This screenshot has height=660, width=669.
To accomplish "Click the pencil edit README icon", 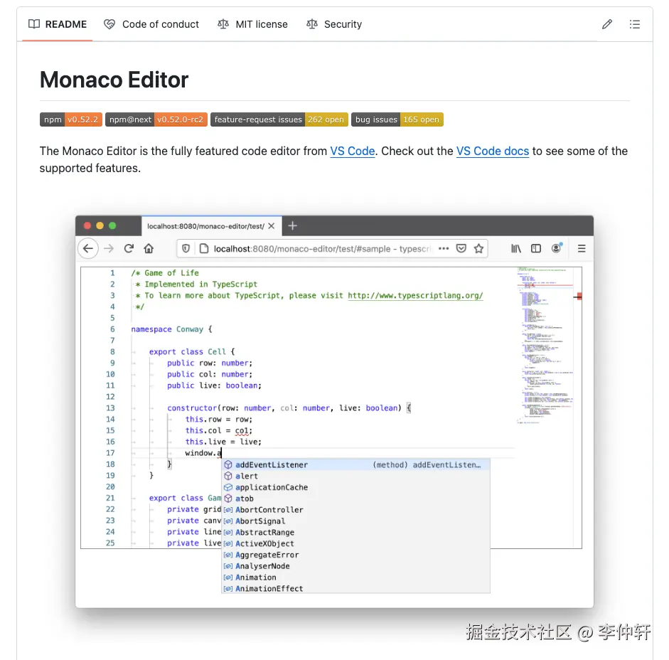I will pyautogui.click(x=606, y=24).
